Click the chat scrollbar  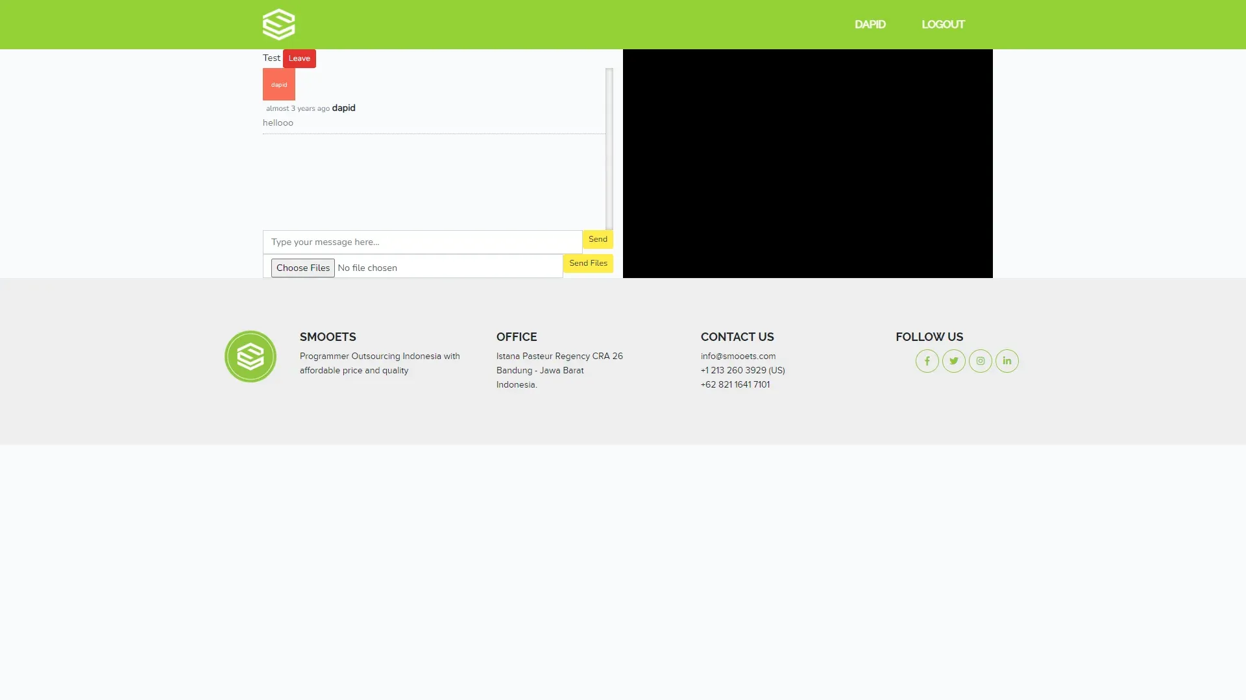click(609, 149)
